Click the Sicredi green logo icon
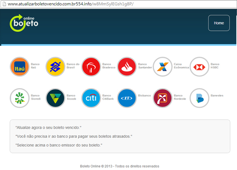This screenshot has width=237, height=170. (20, 98)
